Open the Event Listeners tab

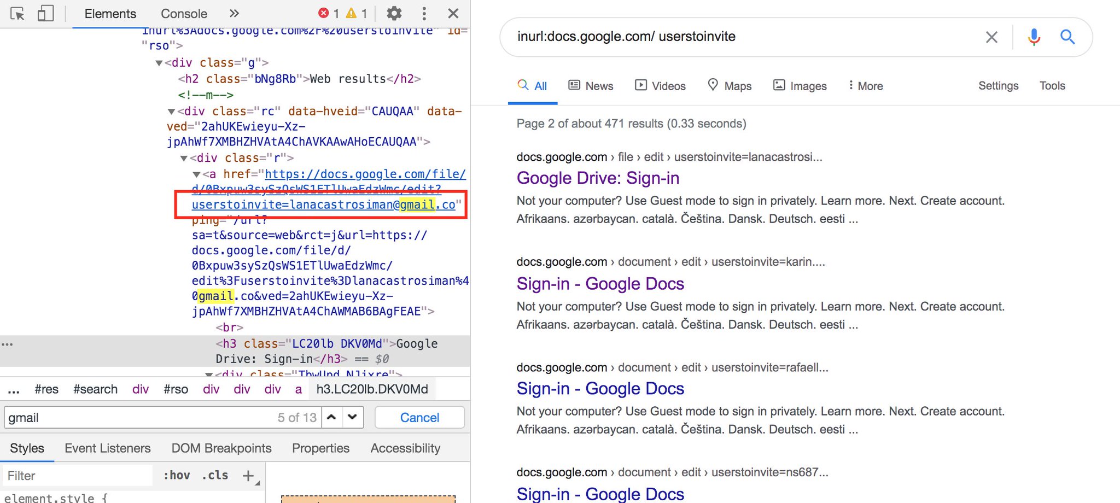[x=107, y=448]
